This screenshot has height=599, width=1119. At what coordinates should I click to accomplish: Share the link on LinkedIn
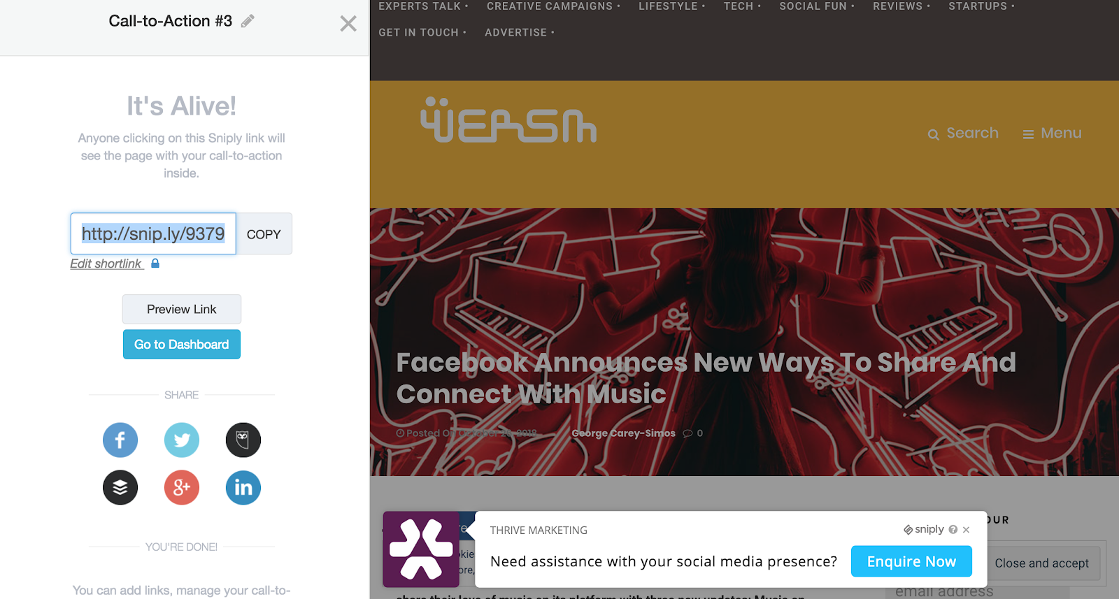(x=243, y=488)
